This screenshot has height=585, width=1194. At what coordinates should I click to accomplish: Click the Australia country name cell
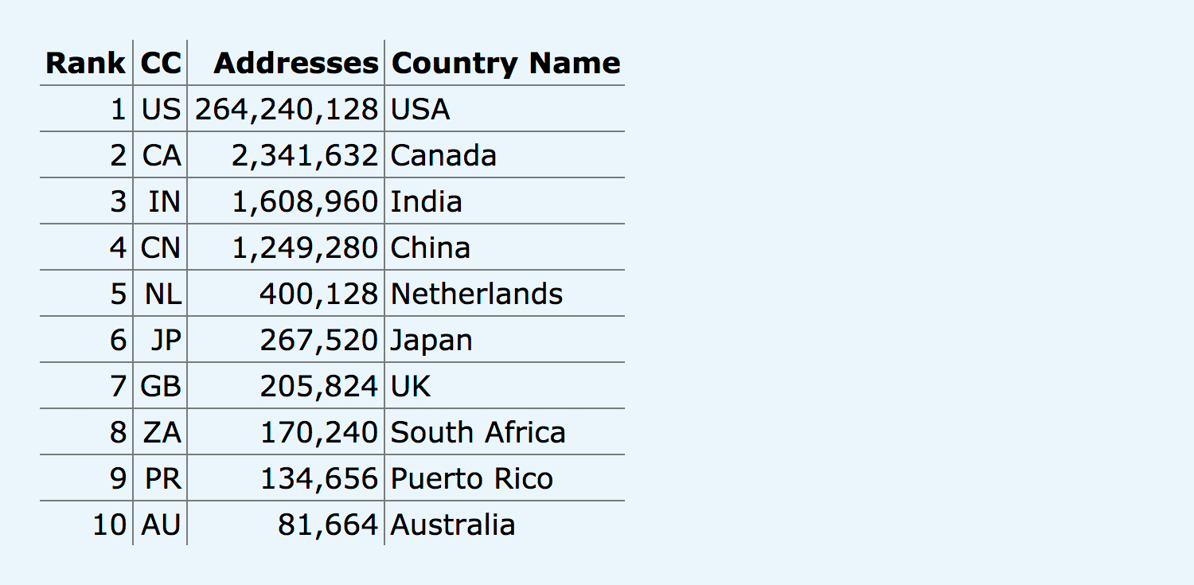tap(452, 525)
